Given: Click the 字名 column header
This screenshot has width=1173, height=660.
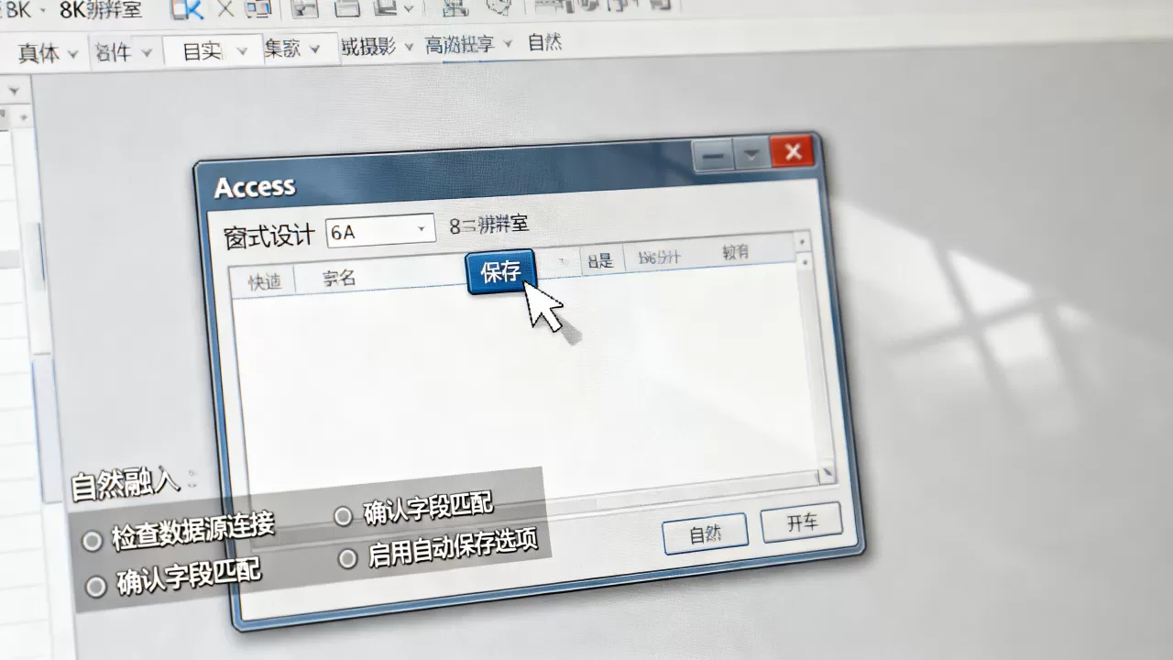Looking at the screenshot, I should tap(339, 278).
